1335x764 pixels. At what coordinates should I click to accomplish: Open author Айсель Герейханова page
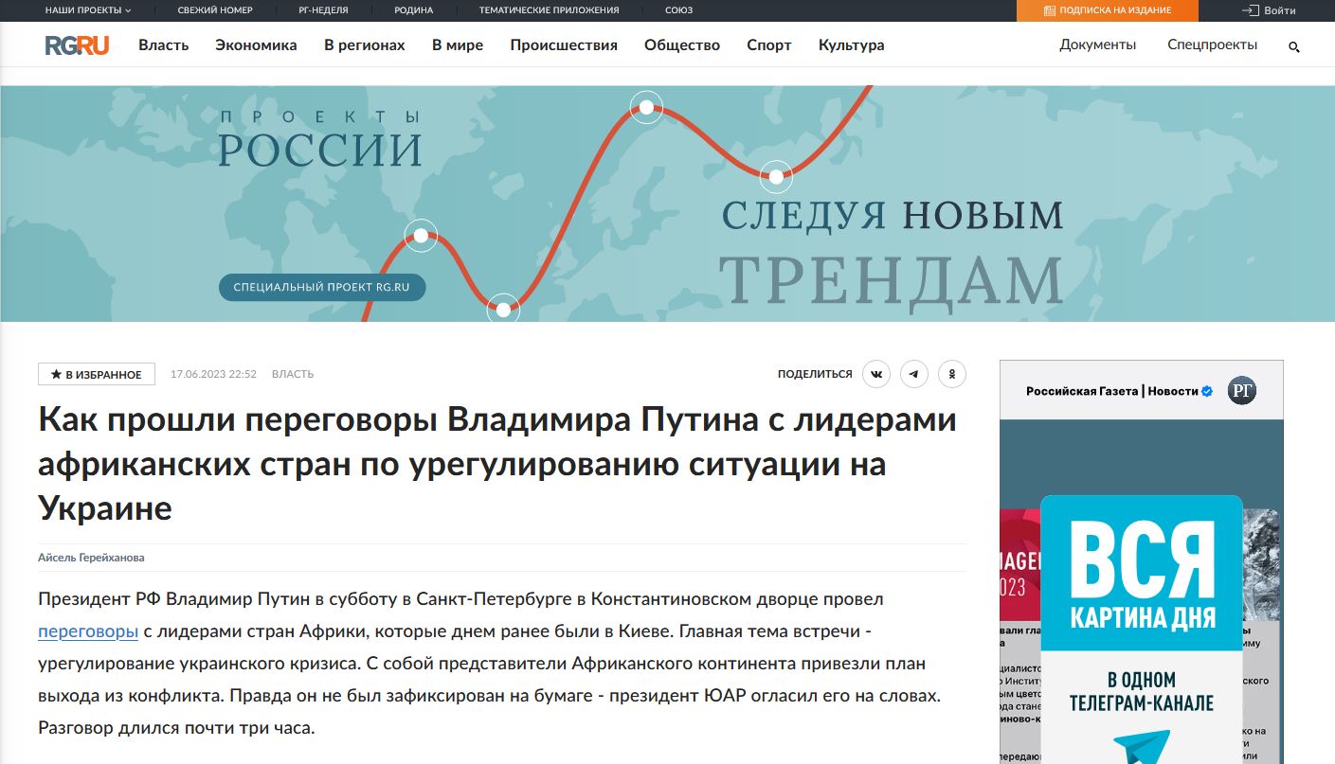coord(91,558)
